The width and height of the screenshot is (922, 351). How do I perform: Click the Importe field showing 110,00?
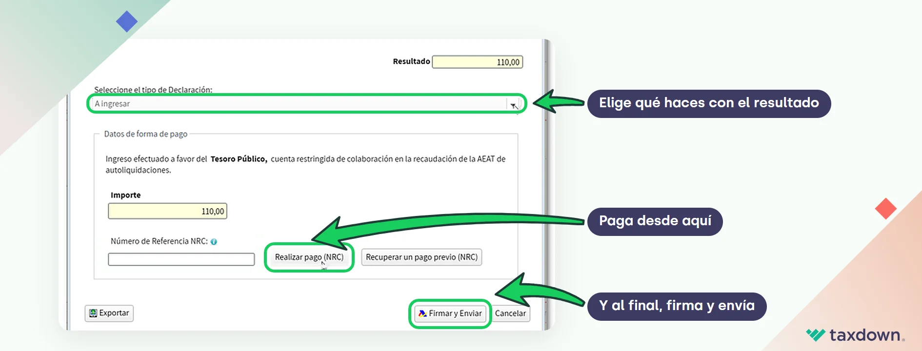click(167, 211)
